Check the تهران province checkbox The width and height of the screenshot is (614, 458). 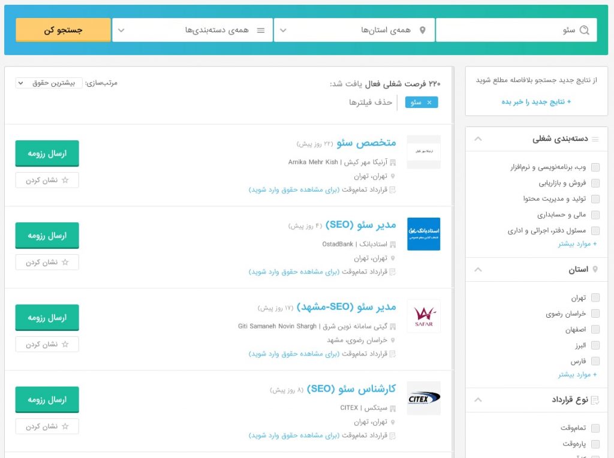point(595,298)
